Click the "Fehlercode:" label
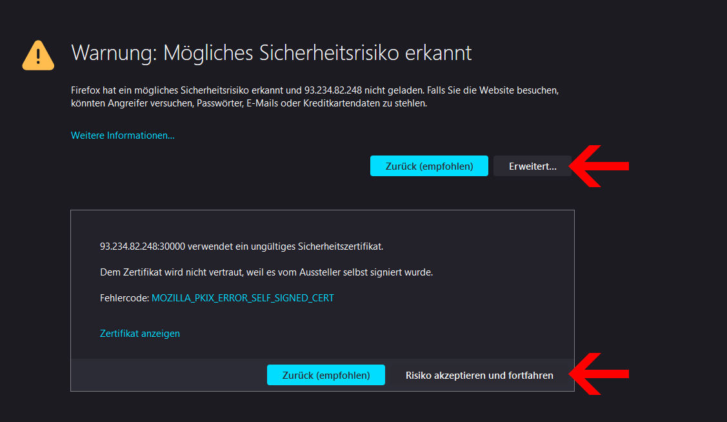Image resolution: width=727 pixels, height=422 pixels. coord(124,298)
